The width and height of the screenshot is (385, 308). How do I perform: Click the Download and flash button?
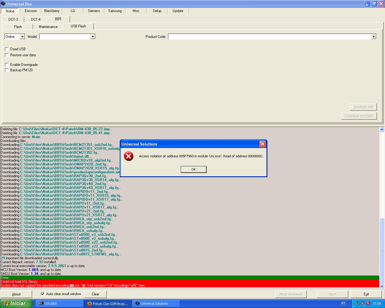(x=359, y=116)
